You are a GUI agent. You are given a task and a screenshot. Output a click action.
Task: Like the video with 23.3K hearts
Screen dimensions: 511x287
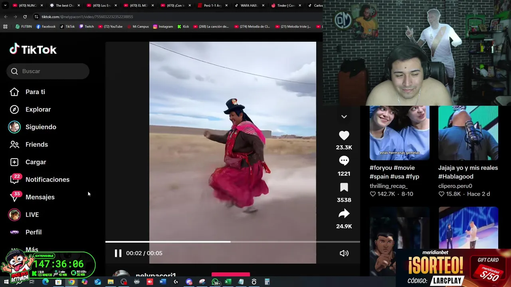[344, 136]
